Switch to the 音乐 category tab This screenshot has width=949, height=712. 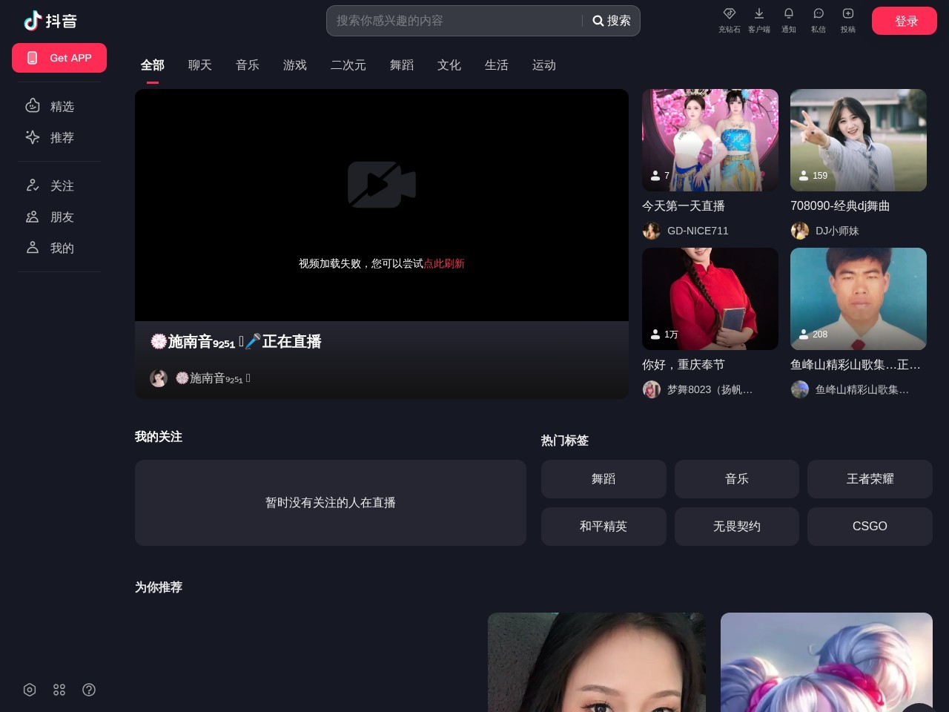248,65
